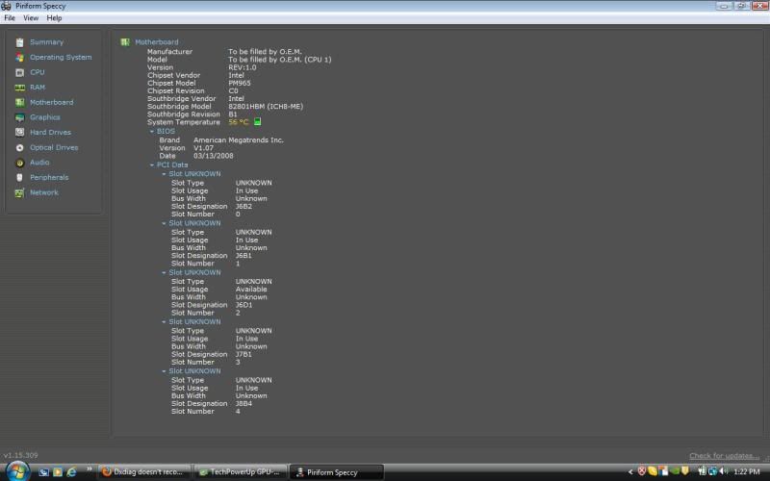Select Chipset Revision value C0
This screenshot has height=481, width=770.
[x=233, y=90]
